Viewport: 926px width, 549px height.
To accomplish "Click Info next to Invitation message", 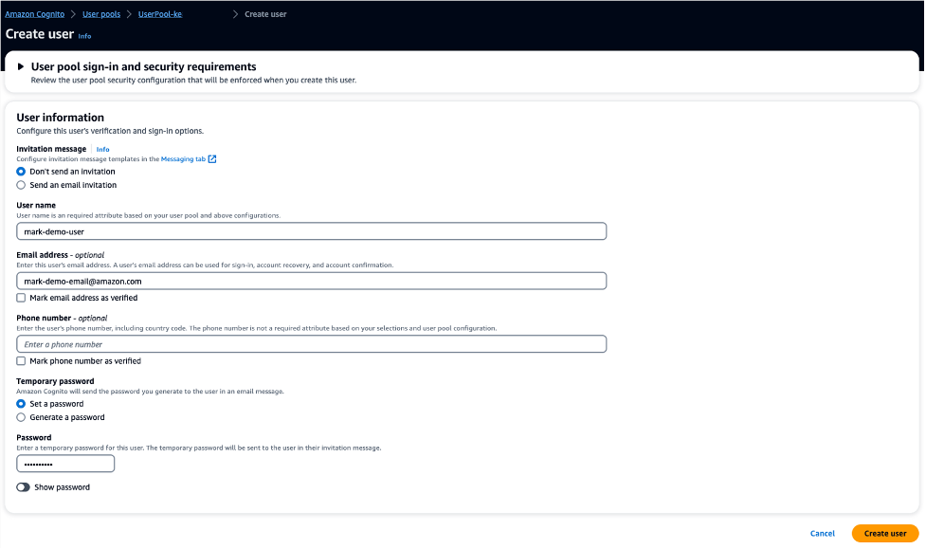I will tap(102, 149).
